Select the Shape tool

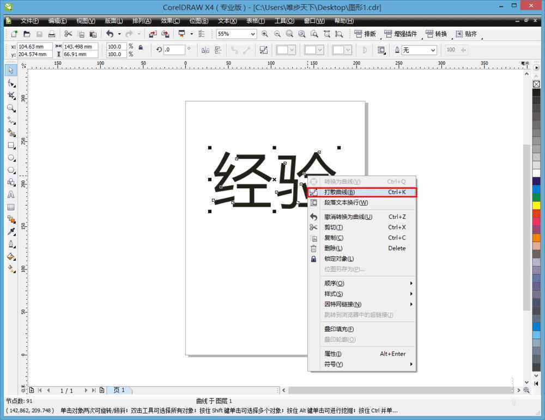11,82
